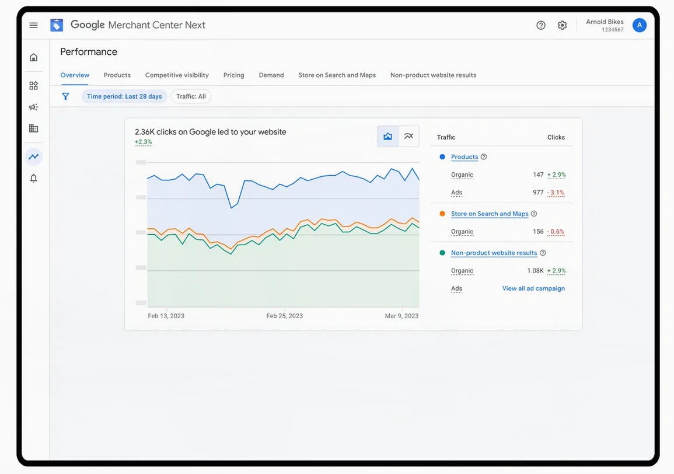Click the View all ad campaign link
The height and width of the screenshot is (474, 674).
[533, 288]
